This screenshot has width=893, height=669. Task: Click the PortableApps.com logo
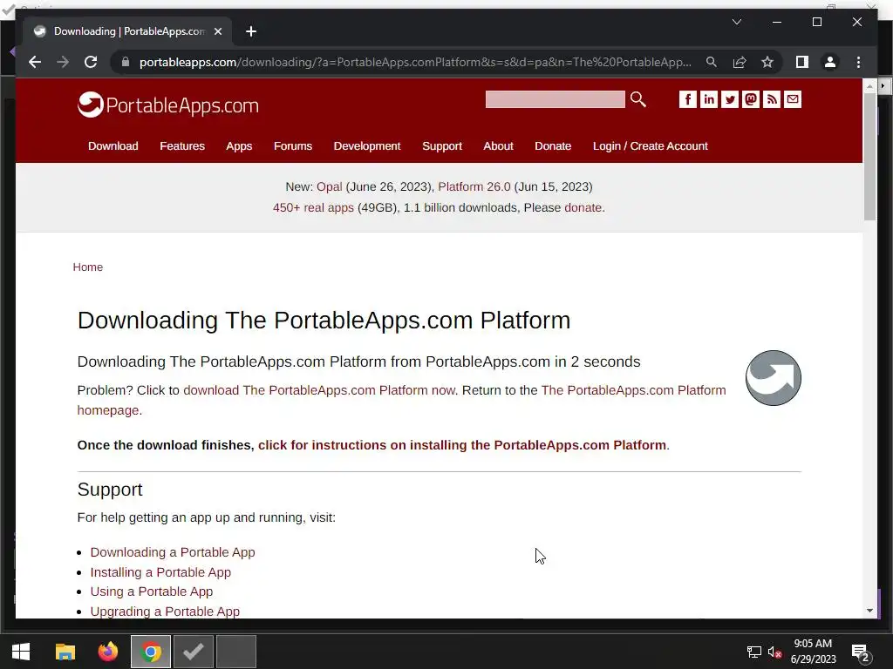tap(168, 105)
